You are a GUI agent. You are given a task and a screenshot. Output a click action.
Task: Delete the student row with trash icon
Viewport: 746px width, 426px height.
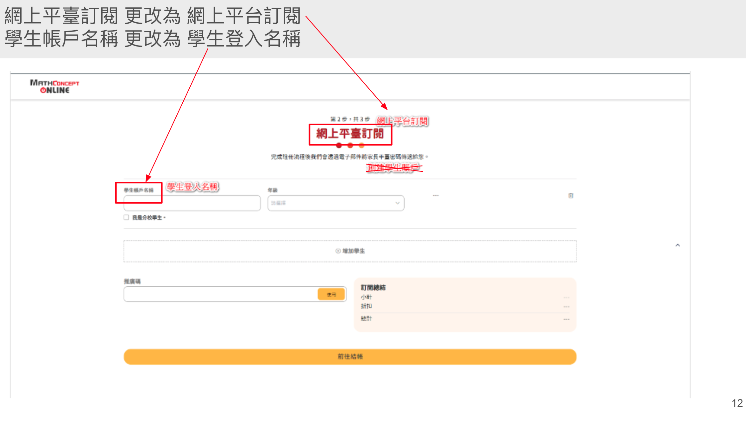click(x=571, y=195)
